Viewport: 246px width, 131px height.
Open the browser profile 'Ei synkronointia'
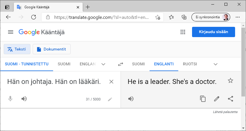[211, 17]
